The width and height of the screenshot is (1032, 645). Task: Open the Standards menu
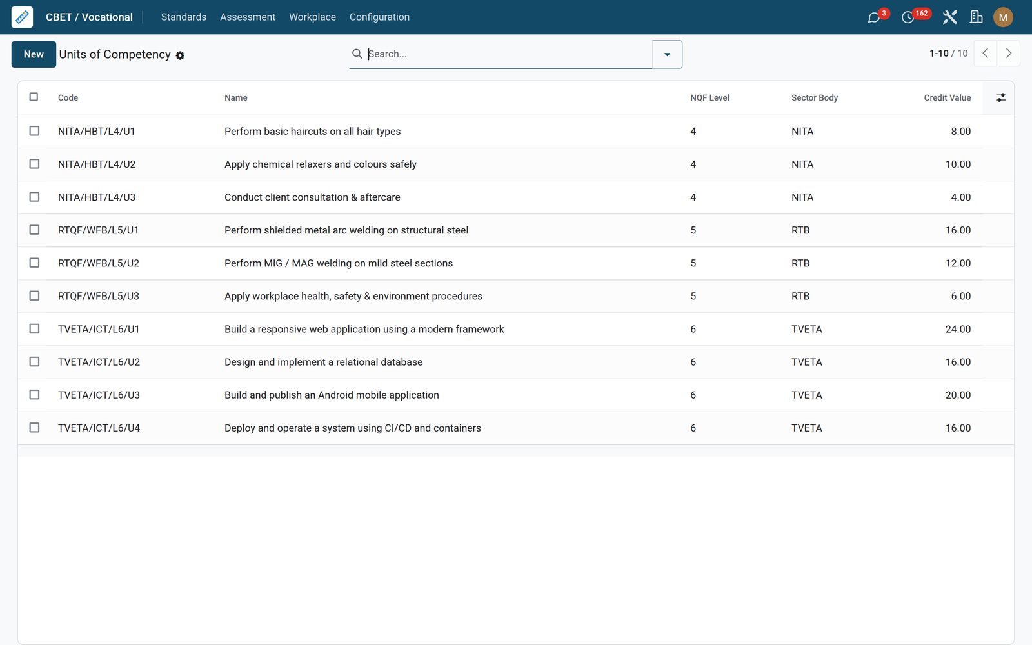[x=184, y=17]
